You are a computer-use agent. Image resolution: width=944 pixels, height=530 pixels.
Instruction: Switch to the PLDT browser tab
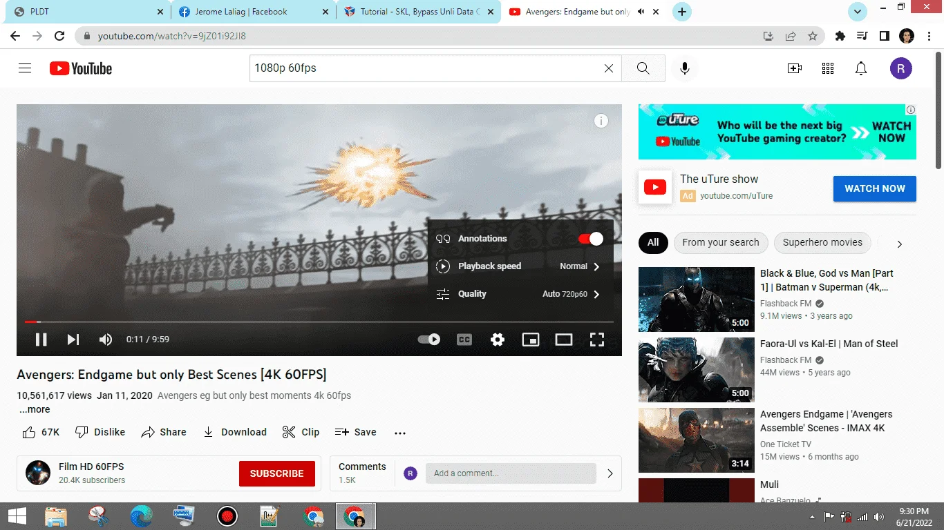pyautogui.click(x=83, y=12)
